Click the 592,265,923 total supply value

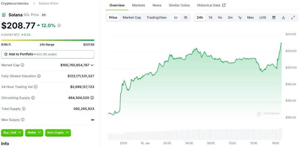(84, 109)
